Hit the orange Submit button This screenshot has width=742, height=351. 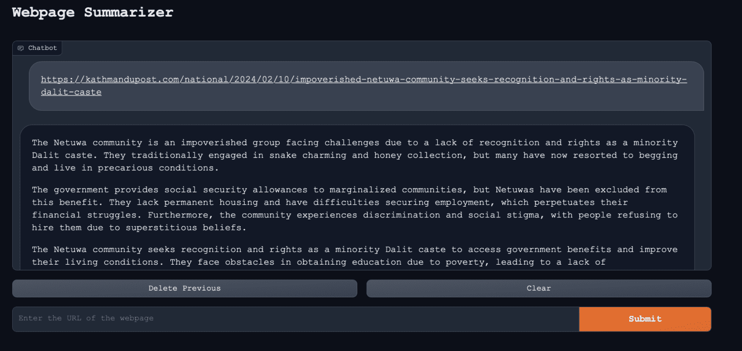644,319
